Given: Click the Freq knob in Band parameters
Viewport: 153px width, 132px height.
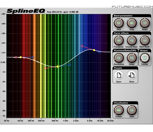Looking at the screenshot, I should coord(132,23).
